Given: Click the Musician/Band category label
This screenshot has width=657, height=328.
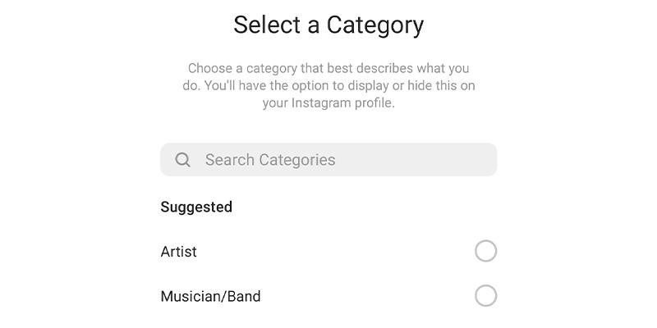Looking at the screenshot, I should pos(210,296).
